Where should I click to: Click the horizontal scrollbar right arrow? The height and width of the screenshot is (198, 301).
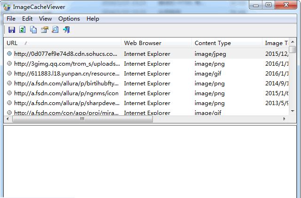click(284, 119)
